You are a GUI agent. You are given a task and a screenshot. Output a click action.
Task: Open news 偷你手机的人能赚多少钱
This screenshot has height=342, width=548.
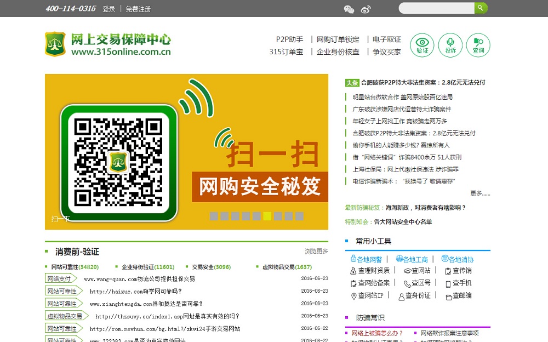pyautogui.click(x=401, y=145)
